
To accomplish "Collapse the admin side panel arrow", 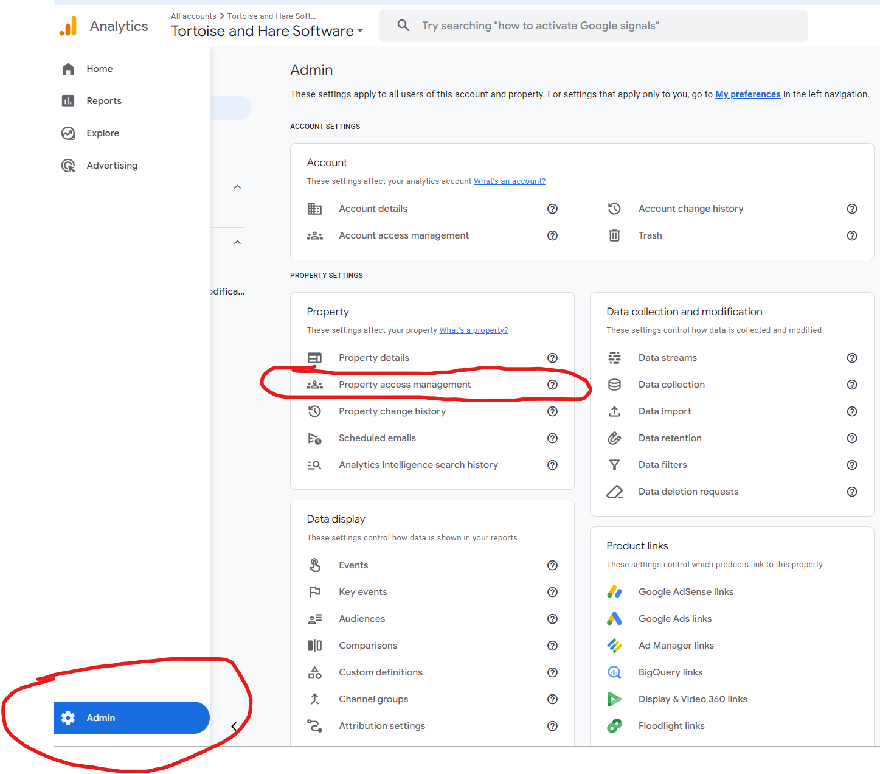I will point(234,726).
